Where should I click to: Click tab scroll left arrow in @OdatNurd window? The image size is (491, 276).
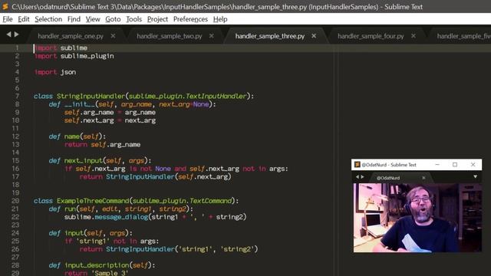click(358, 177)
